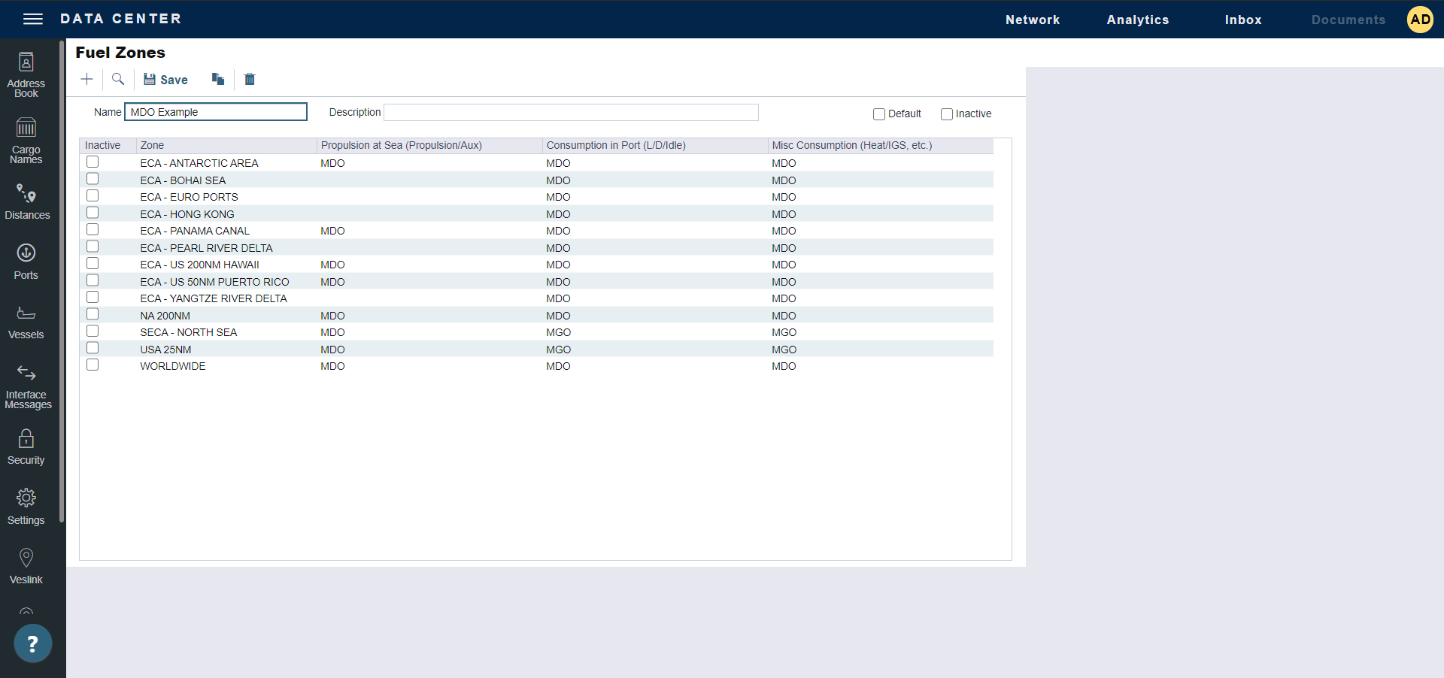Open Address Book in the sidebar
This screenshot has width=1444, height=678.
26,75
